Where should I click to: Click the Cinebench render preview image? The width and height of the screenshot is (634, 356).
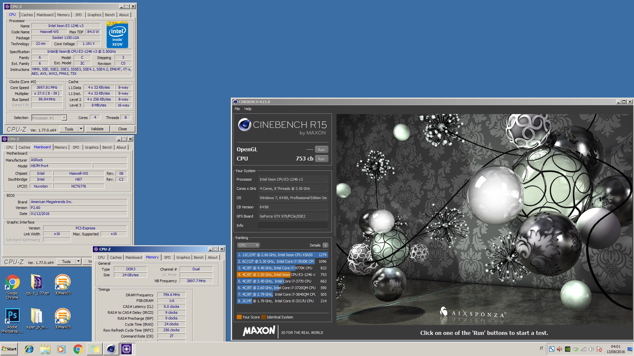[x=484, y=219]
